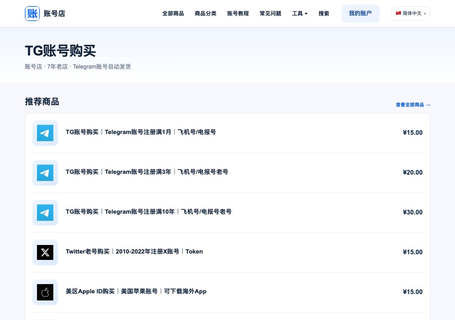Screen dimensions: 455x320
Task: Open 搜索 from the navigation bar
Action: pos(324,14)
